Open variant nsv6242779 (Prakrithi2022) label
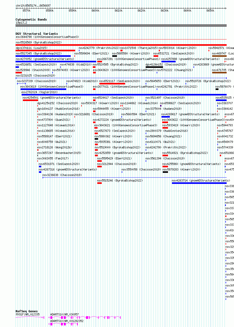This screenshot has width=234, height=327. pos(99,48)
